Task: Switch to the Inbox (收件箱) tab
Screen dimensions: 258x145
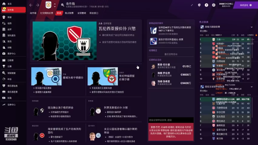Action: tap(33, 13)
